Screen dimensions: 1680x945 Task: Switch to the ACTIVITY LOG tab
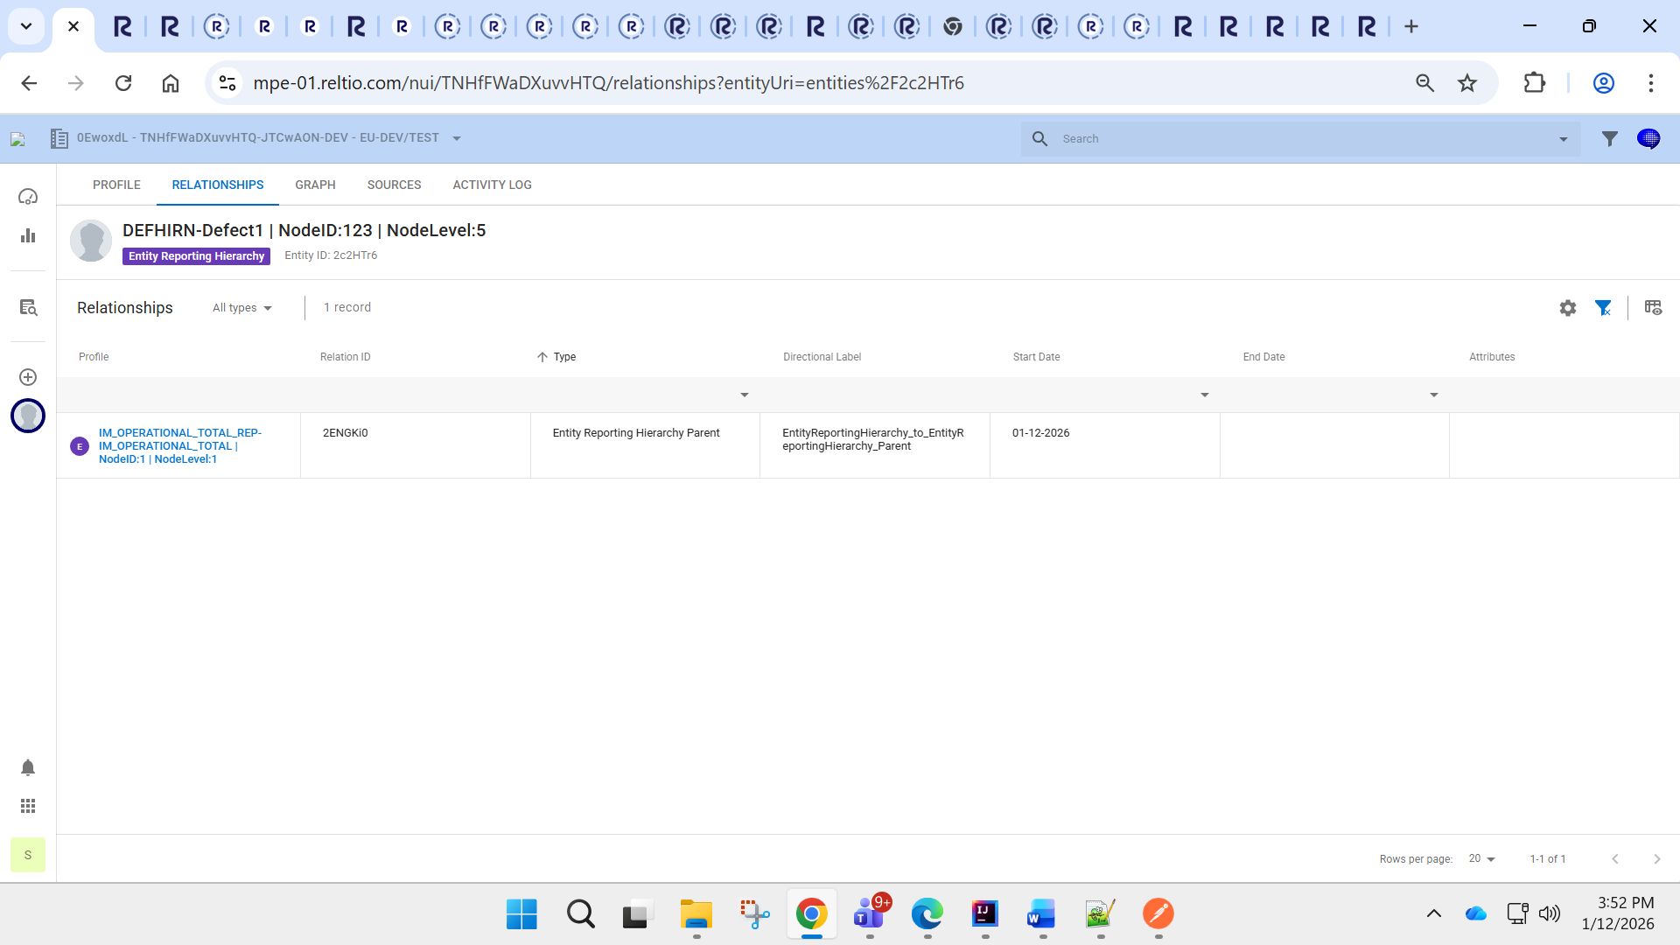pyautogui.click(x=492, y=185)
